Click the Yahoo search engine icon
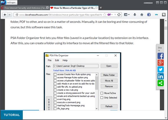 109,15
